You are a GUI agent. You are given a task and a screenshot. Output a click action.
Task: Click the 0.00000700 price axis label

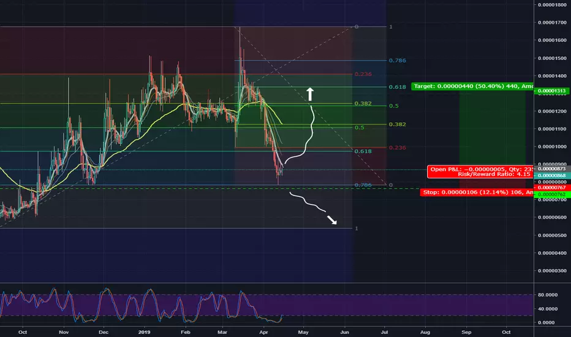click(552, 200)
